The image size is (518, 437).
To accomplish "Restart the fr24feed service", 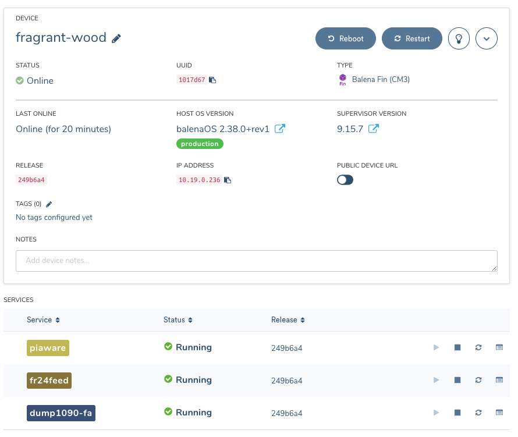I will tap(478, 380).
